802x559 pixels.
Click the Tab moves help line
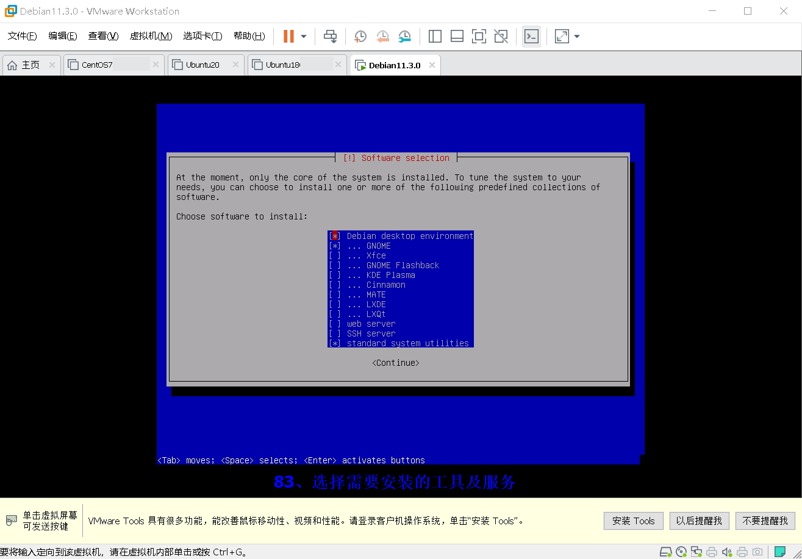[291, 460]
